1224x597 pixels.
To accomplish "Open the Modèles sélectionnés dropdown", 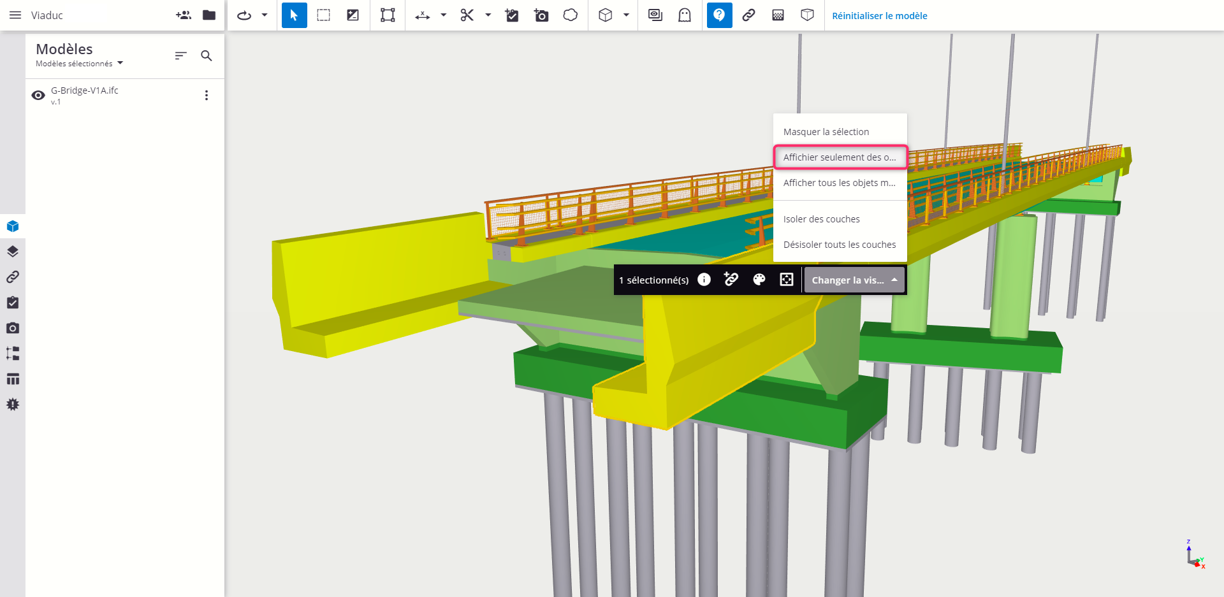I will [x=78, y=63].
